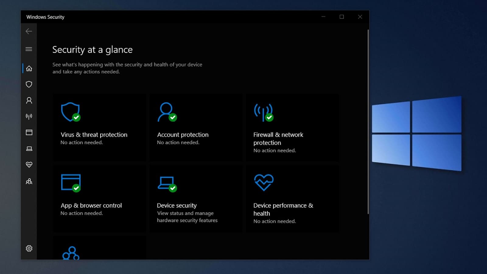Screen dimensions: 487x274
Task: Open Device security laptop icon in sidebar
Action: pos(29,149)
